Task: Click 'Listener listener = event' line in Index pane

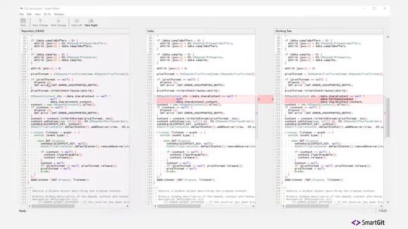Action: point(181,132)
